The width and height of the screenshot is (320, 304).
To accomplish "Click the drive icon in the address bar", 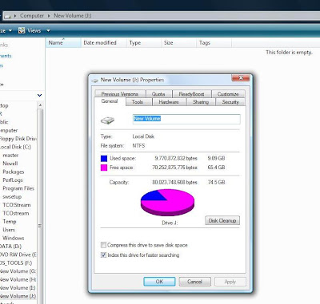I will (7, 16).
